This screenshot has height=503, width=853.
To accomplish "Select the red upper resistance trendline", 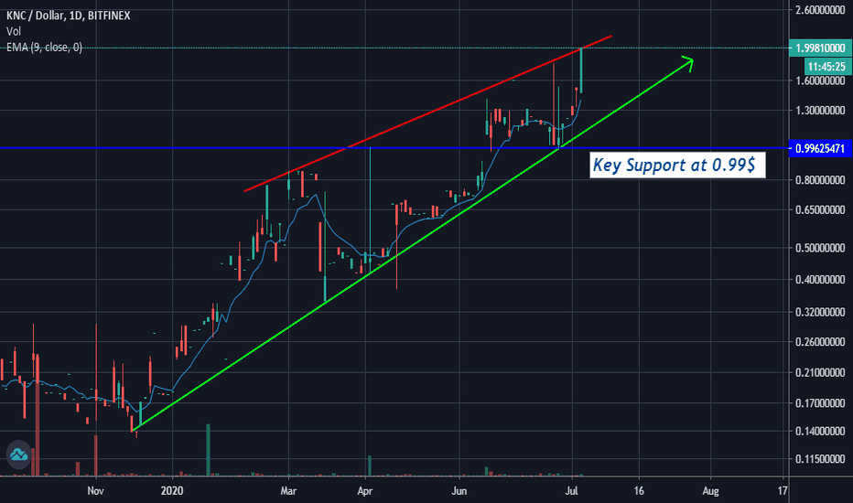I will (428, 113).
